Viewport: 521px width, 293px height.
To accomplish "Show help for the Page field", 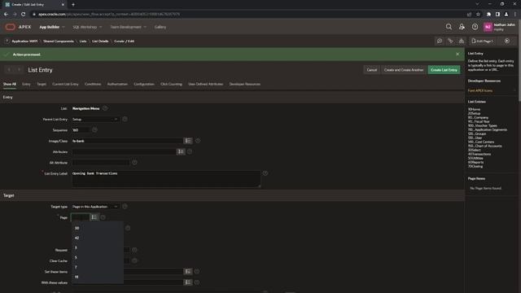I will point(103,217).
